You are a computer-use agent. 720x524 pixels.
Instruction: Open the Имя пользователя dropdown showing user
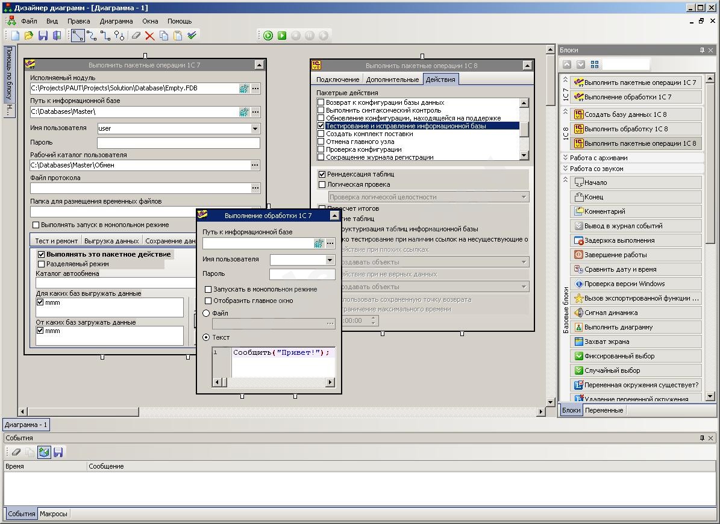(x=255, y=128)
